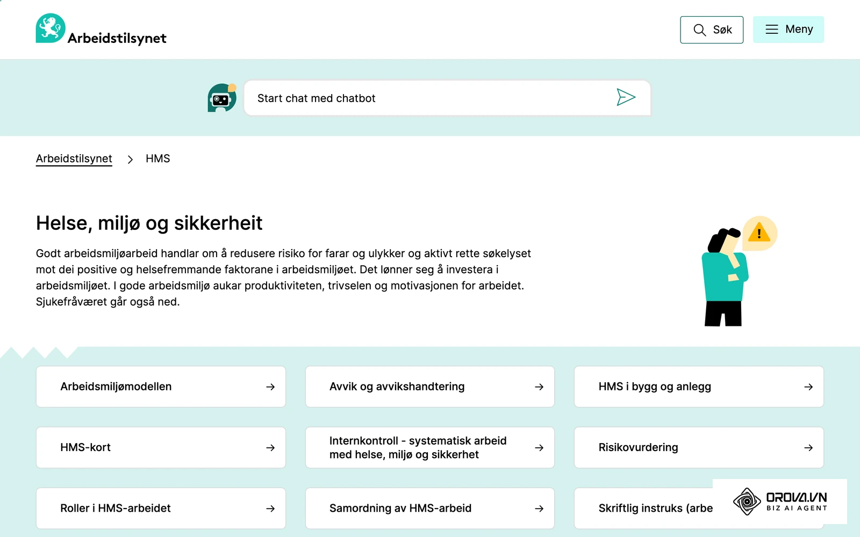Viewport: 860px width, 537px height.
Task: Click the HMS breadcrumb text
Action: click(157, 158)
